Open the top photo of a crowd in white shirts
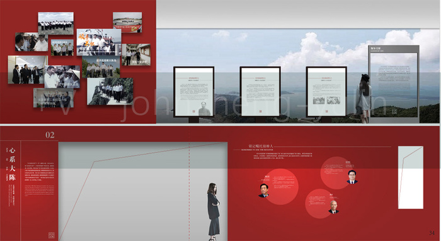Viewport: 441px width, 241px height. point(55,23)
